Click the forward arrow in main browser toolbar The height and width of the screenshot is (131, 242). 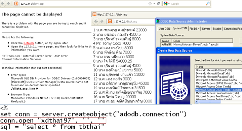coord(8,3)
